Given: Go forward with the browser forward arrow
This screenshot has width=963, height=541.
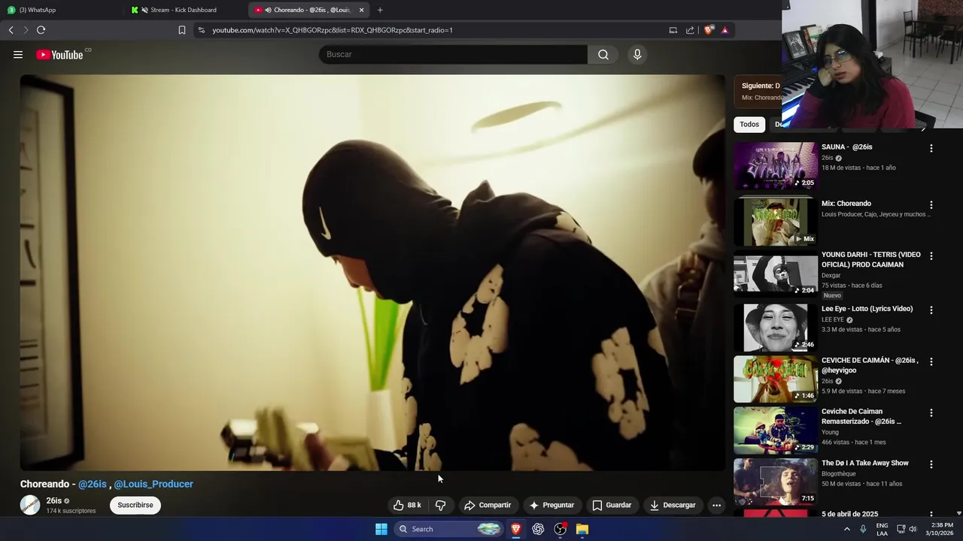Looking at the screenshot, I should [x=26, y=30].
